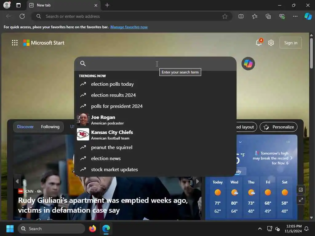Open the network tray icon
315x236 pixels.
pyautogui.click(x=269, y=229)
